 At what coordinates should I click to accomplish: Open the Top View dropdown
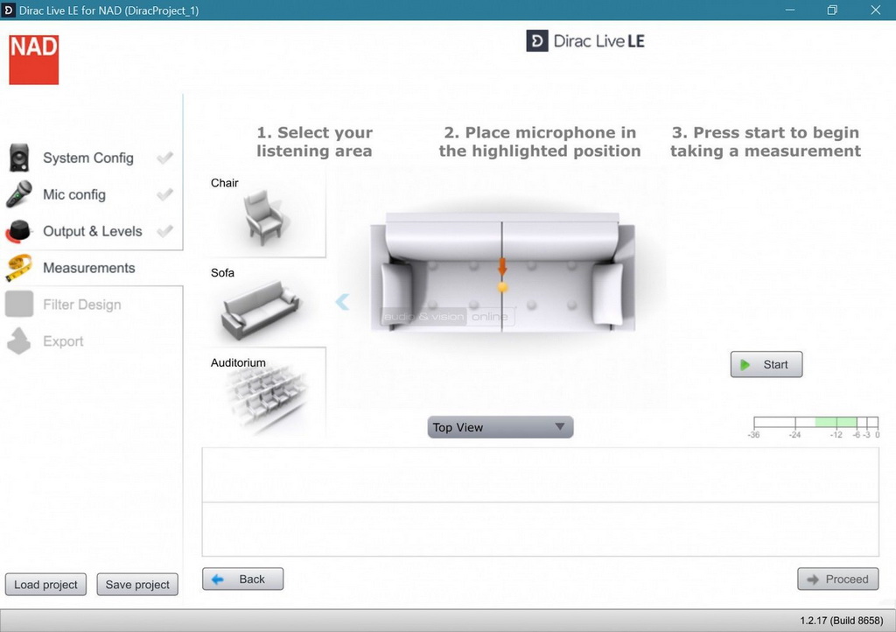click(x=500, y=427)
